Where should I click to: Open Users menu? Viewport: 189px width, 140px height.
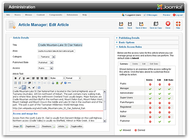pos(18,15)
